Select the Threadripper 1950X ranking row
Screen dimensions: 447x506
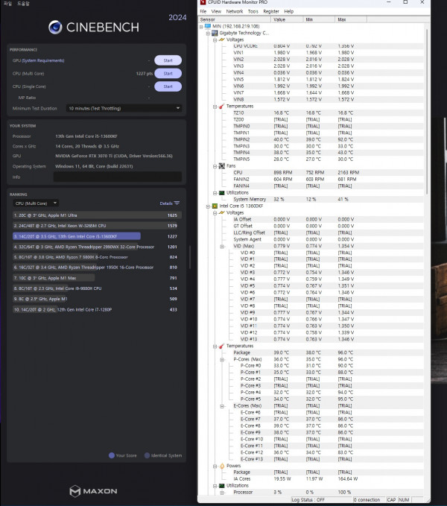(x=97, y=268)
